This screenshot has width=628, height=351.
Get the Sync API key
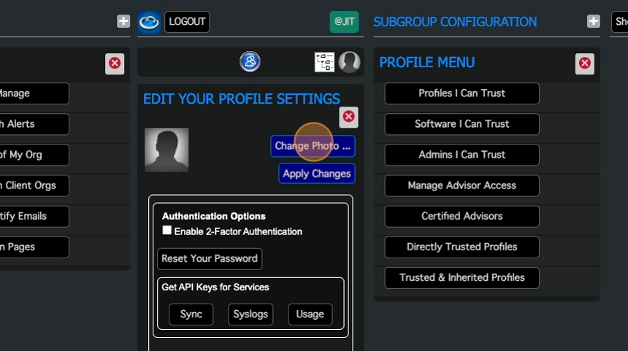click(x=191, y=314)
